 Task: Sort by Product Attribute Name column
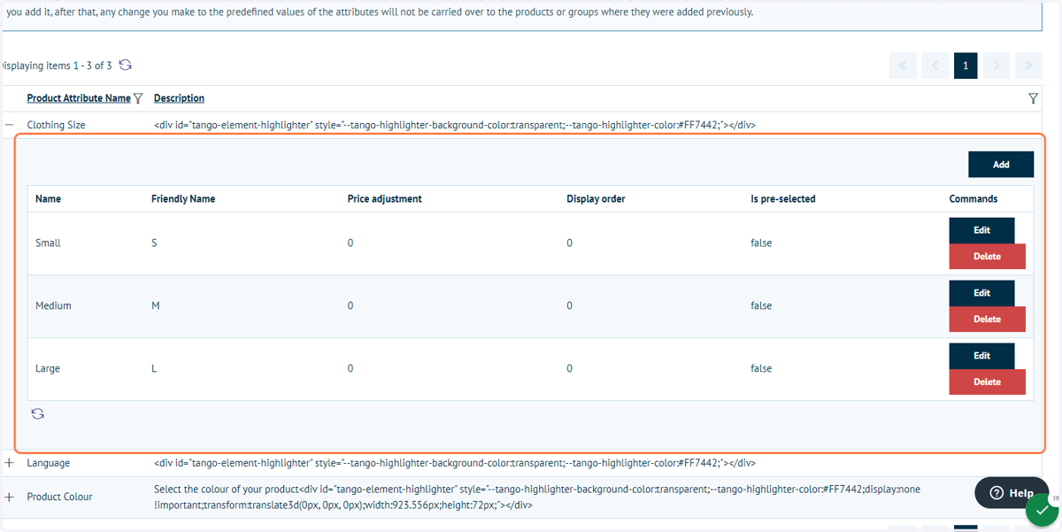tap(79, 98)
